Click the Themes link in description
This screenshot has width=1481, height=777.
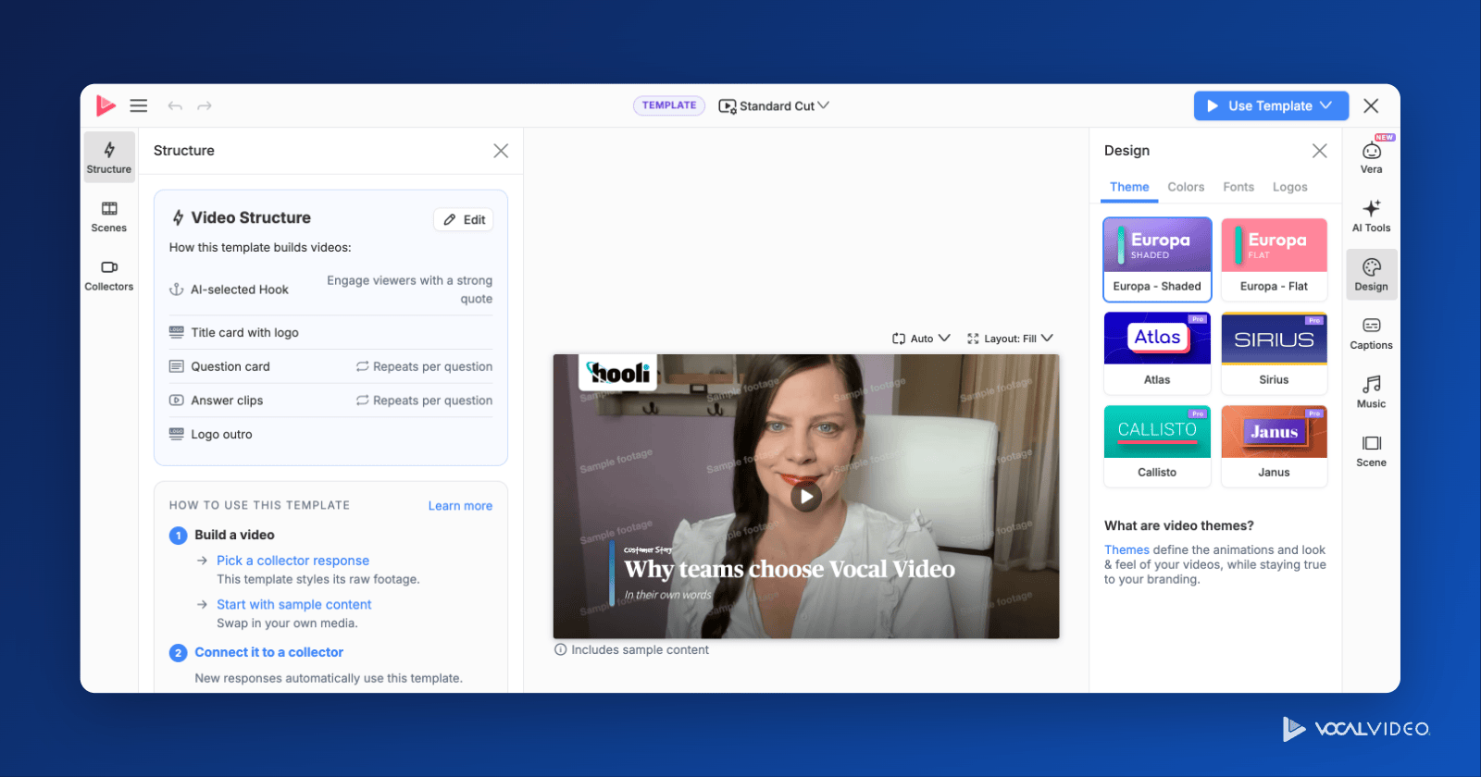coord(1126,549)
